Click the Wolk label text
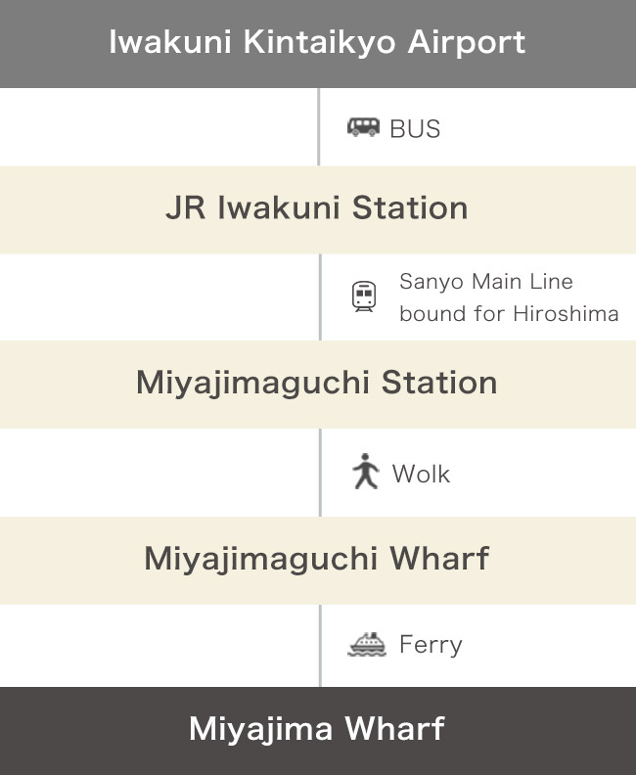The width and height of the screenshot is (636, 775). tap(421, 474)
